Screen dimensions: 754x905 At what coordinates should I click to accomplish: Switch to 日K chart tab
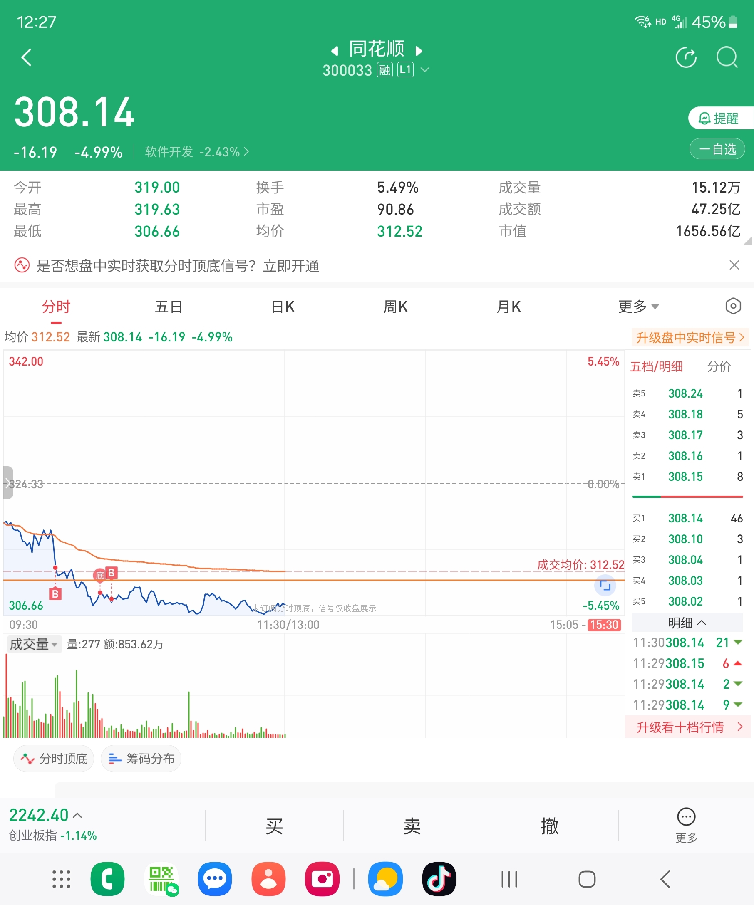[283, 307]
